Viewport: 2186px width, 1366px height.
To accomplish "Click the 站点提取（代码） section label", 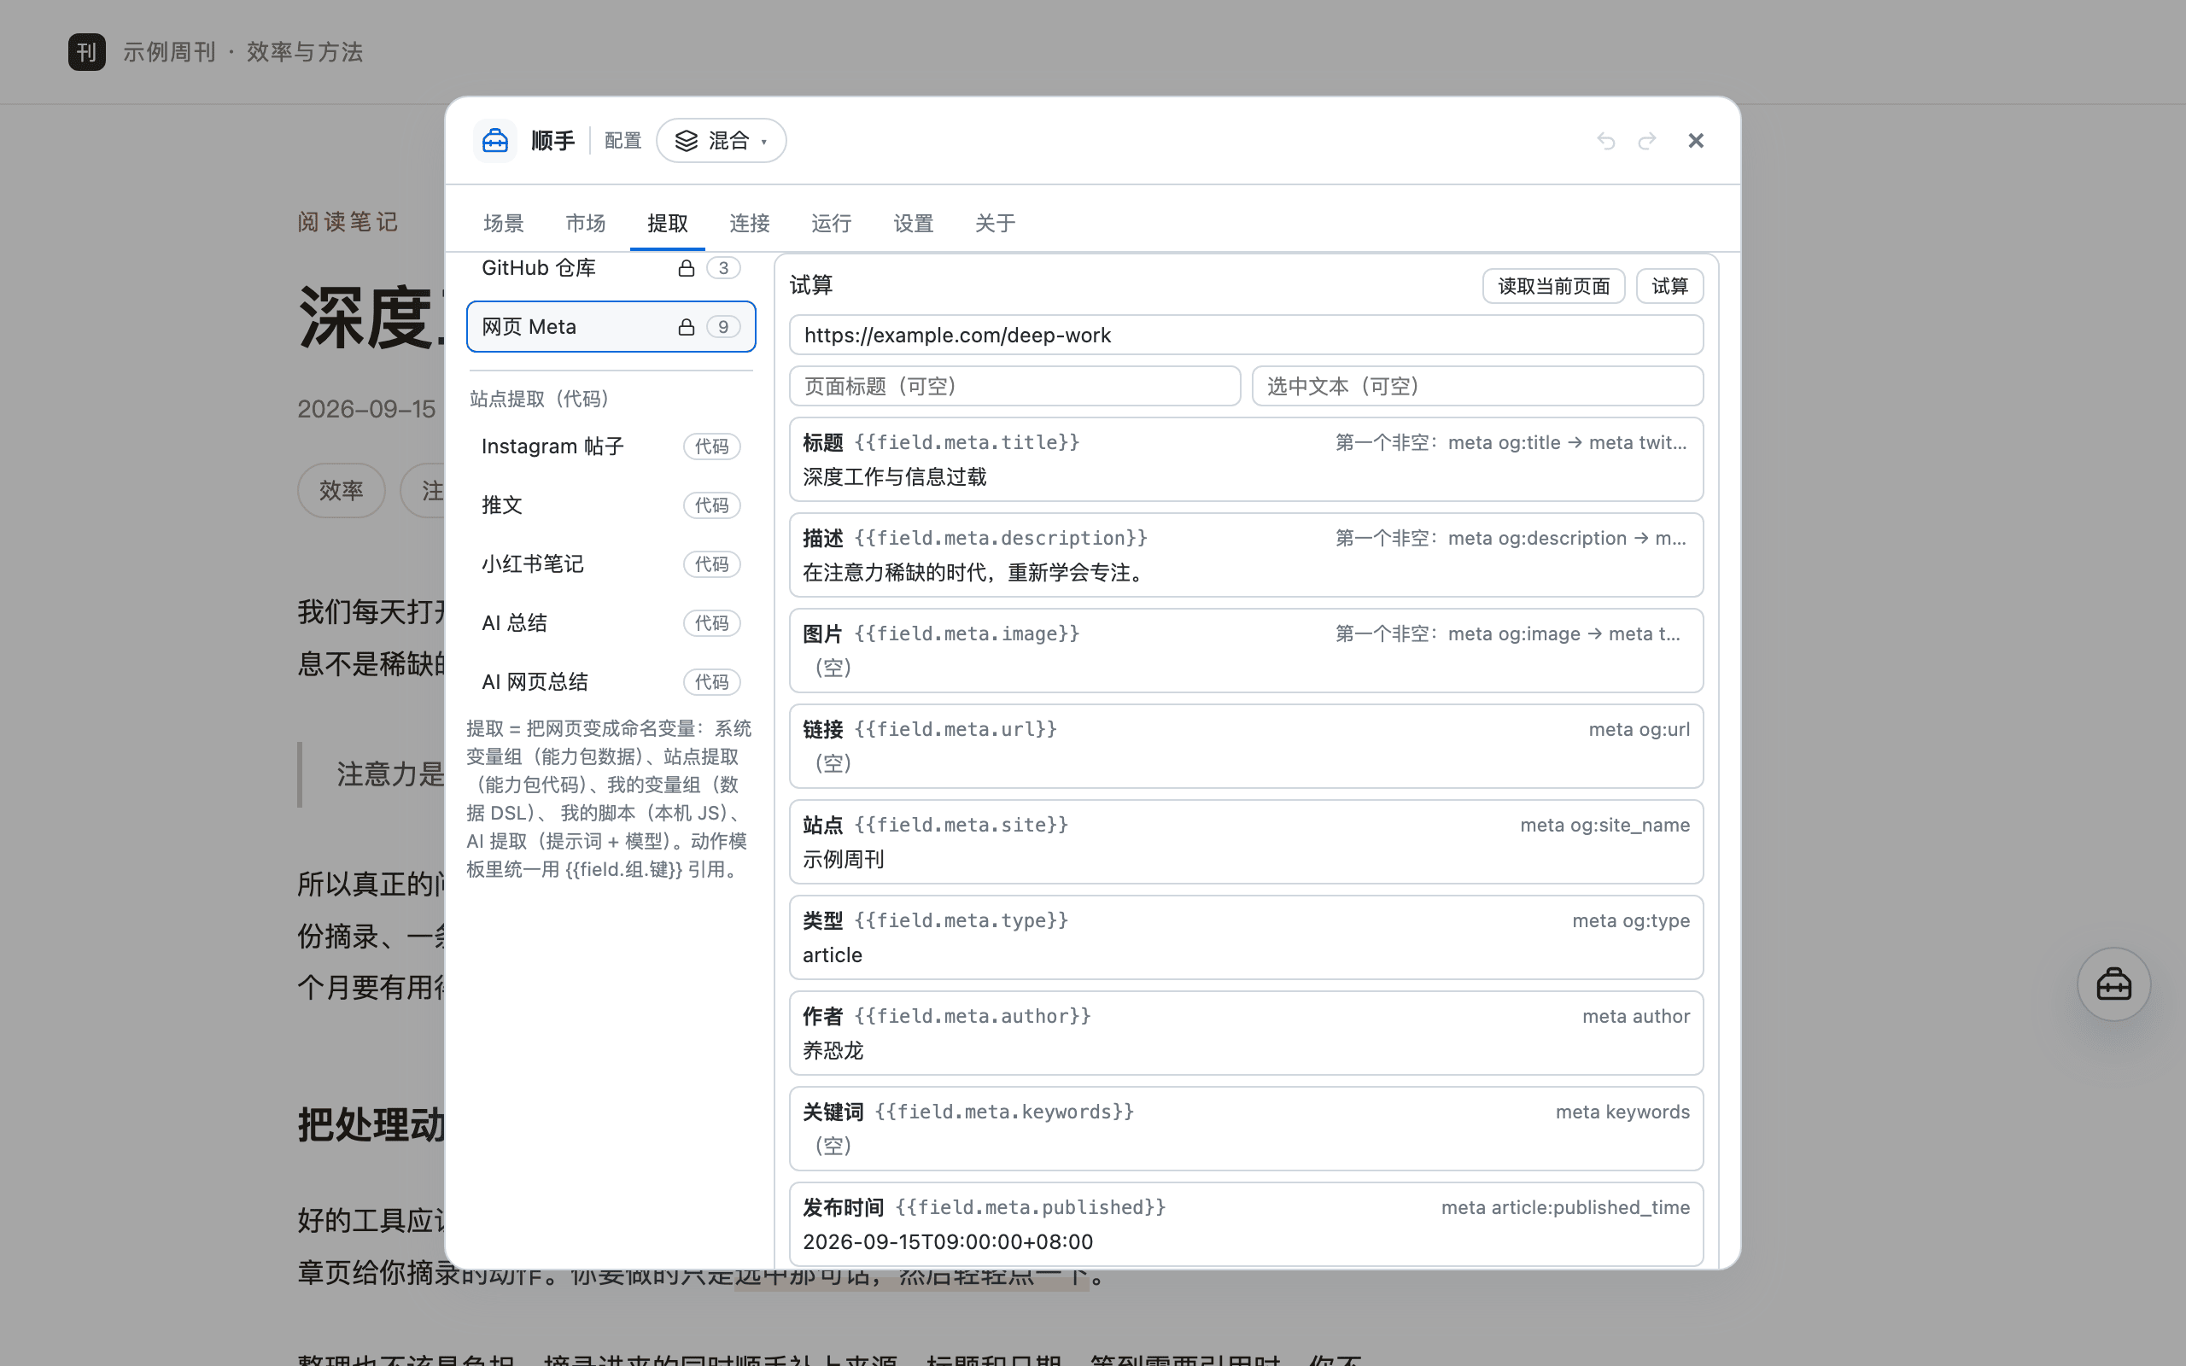I will 540,399.
